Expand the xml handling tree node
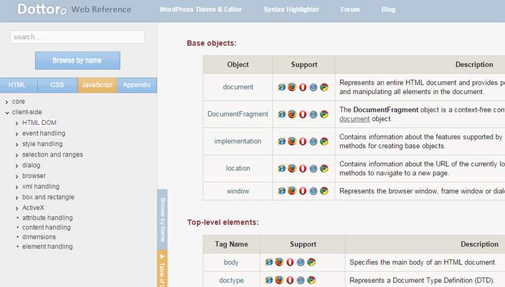The height and width of the screenshot is (287, 505). click(x=17, y=187)
